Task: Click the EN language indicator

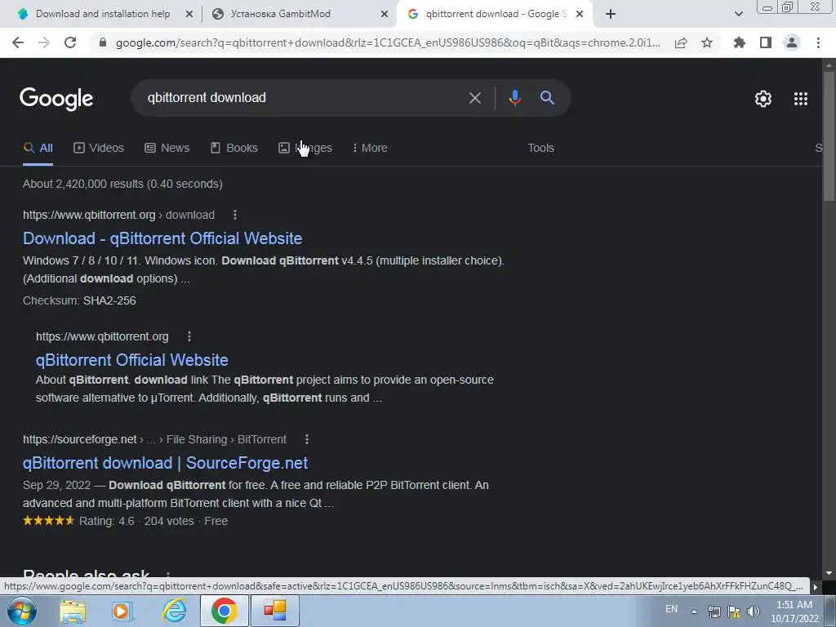Action: click(672, 609)
